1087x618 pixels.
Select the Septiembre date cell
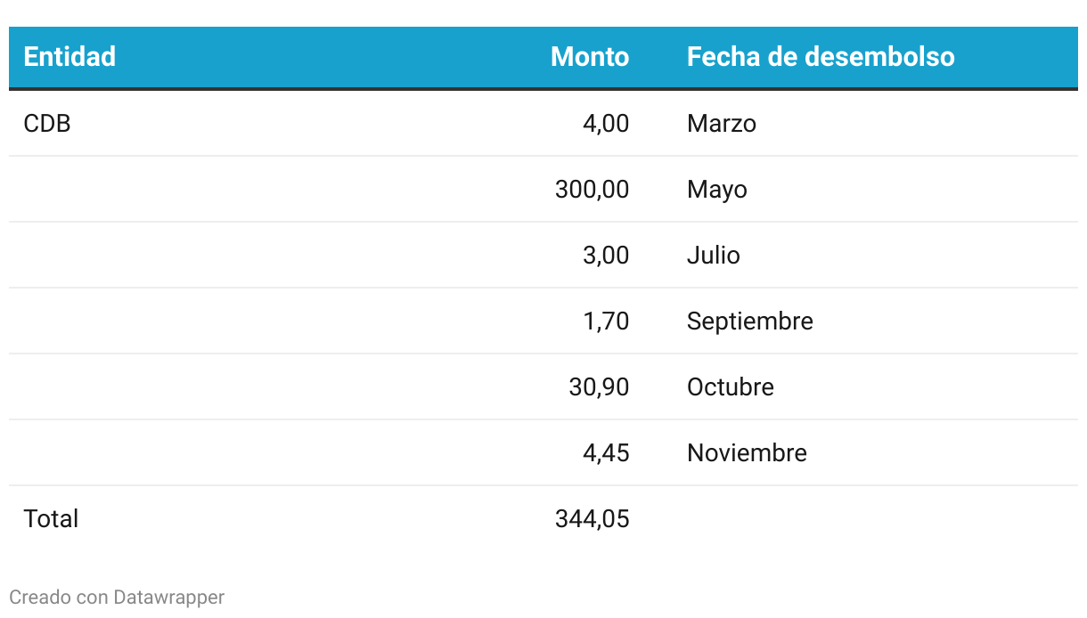coord(750,321)
